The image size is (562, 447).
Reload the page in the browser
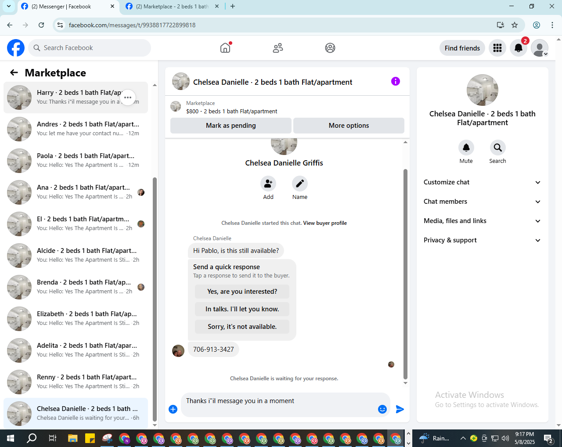coord(41,25)
